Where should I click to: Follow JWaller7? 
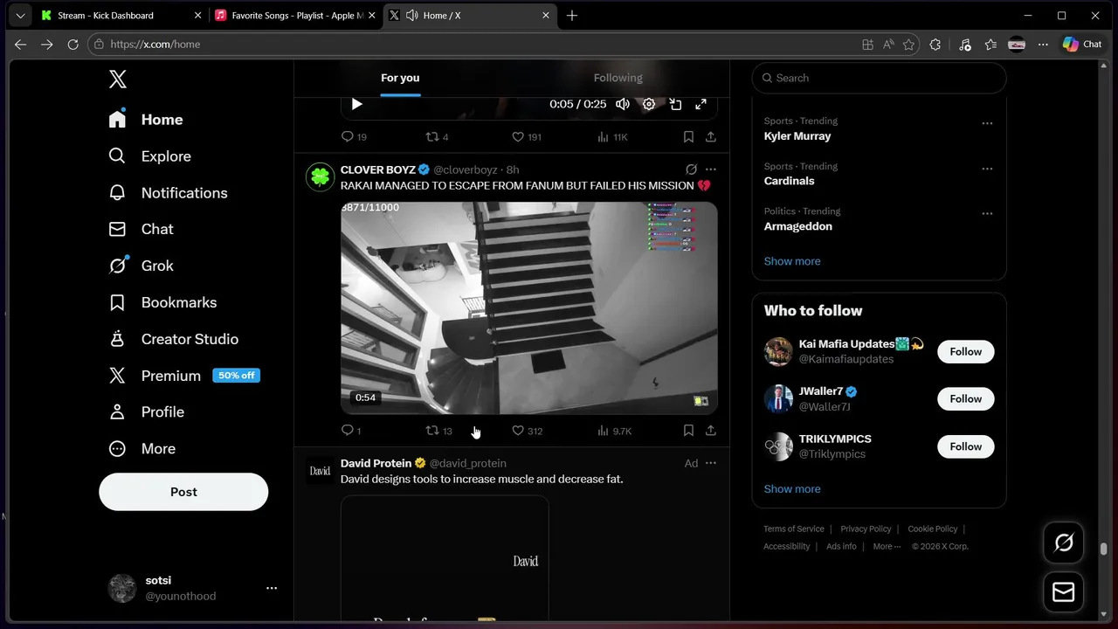pyautogui.click(x=965, y=398)
